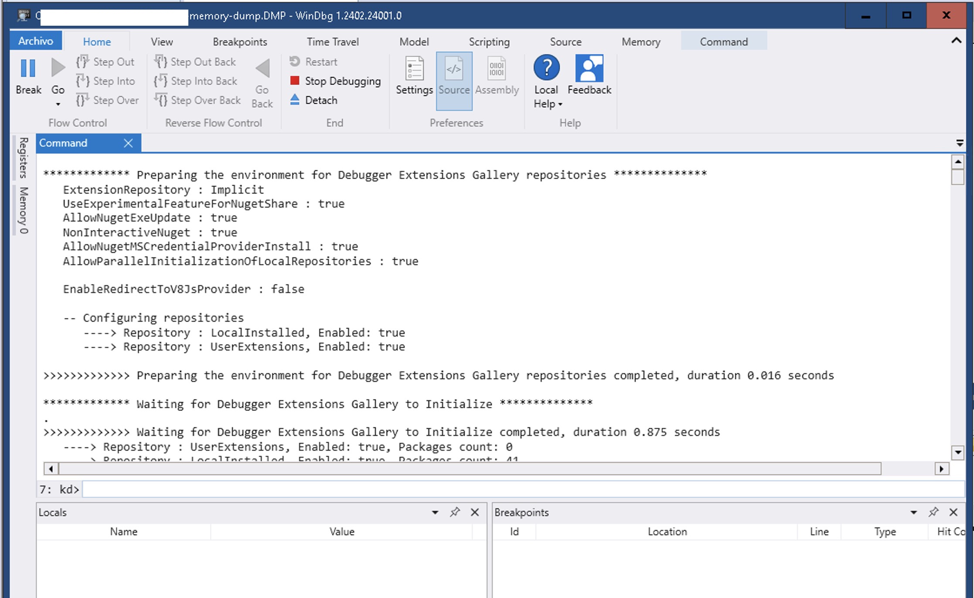Click the command output scroll up arrow
Viewport: 974px width, 598px height.
point(958,162)
